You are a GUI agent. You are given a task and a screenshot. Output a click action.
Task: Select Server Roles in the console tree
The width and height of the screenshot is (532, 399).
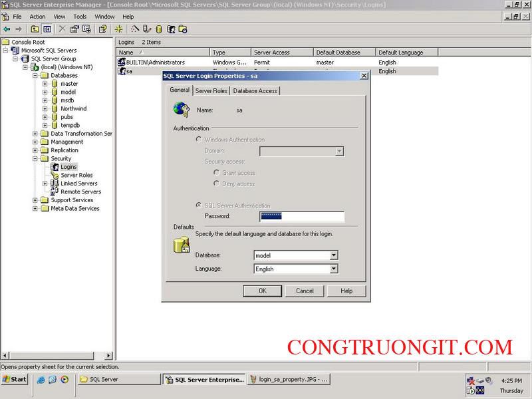tap(76, 175)
